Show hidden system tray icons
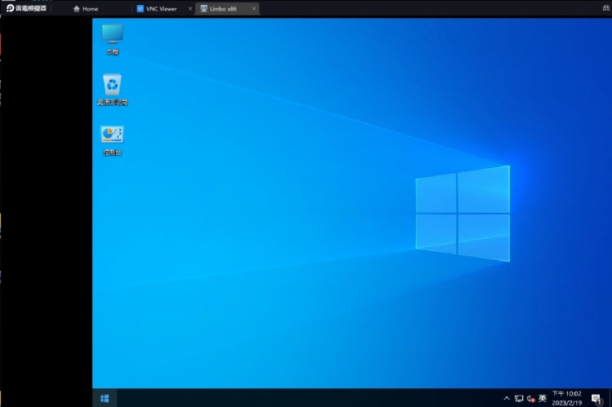 coord(507,398)
